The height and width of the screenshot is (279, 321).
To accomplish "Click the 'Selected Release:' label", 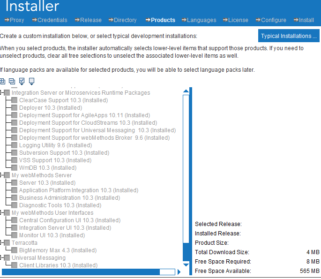I will pyautogui.click(x=218, y=224).
